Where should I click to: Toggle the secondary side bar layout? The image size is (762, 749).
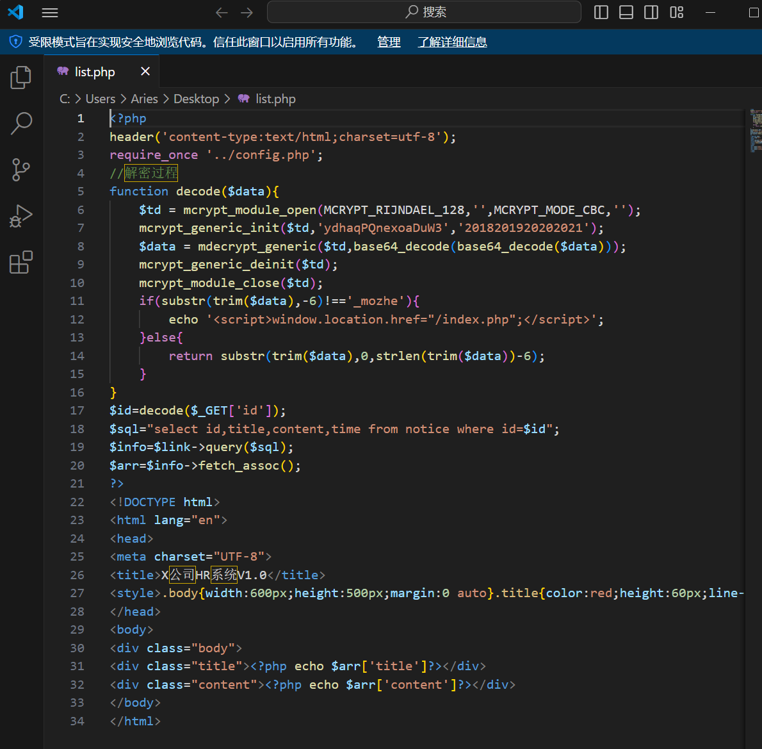(x=651, y=13)
